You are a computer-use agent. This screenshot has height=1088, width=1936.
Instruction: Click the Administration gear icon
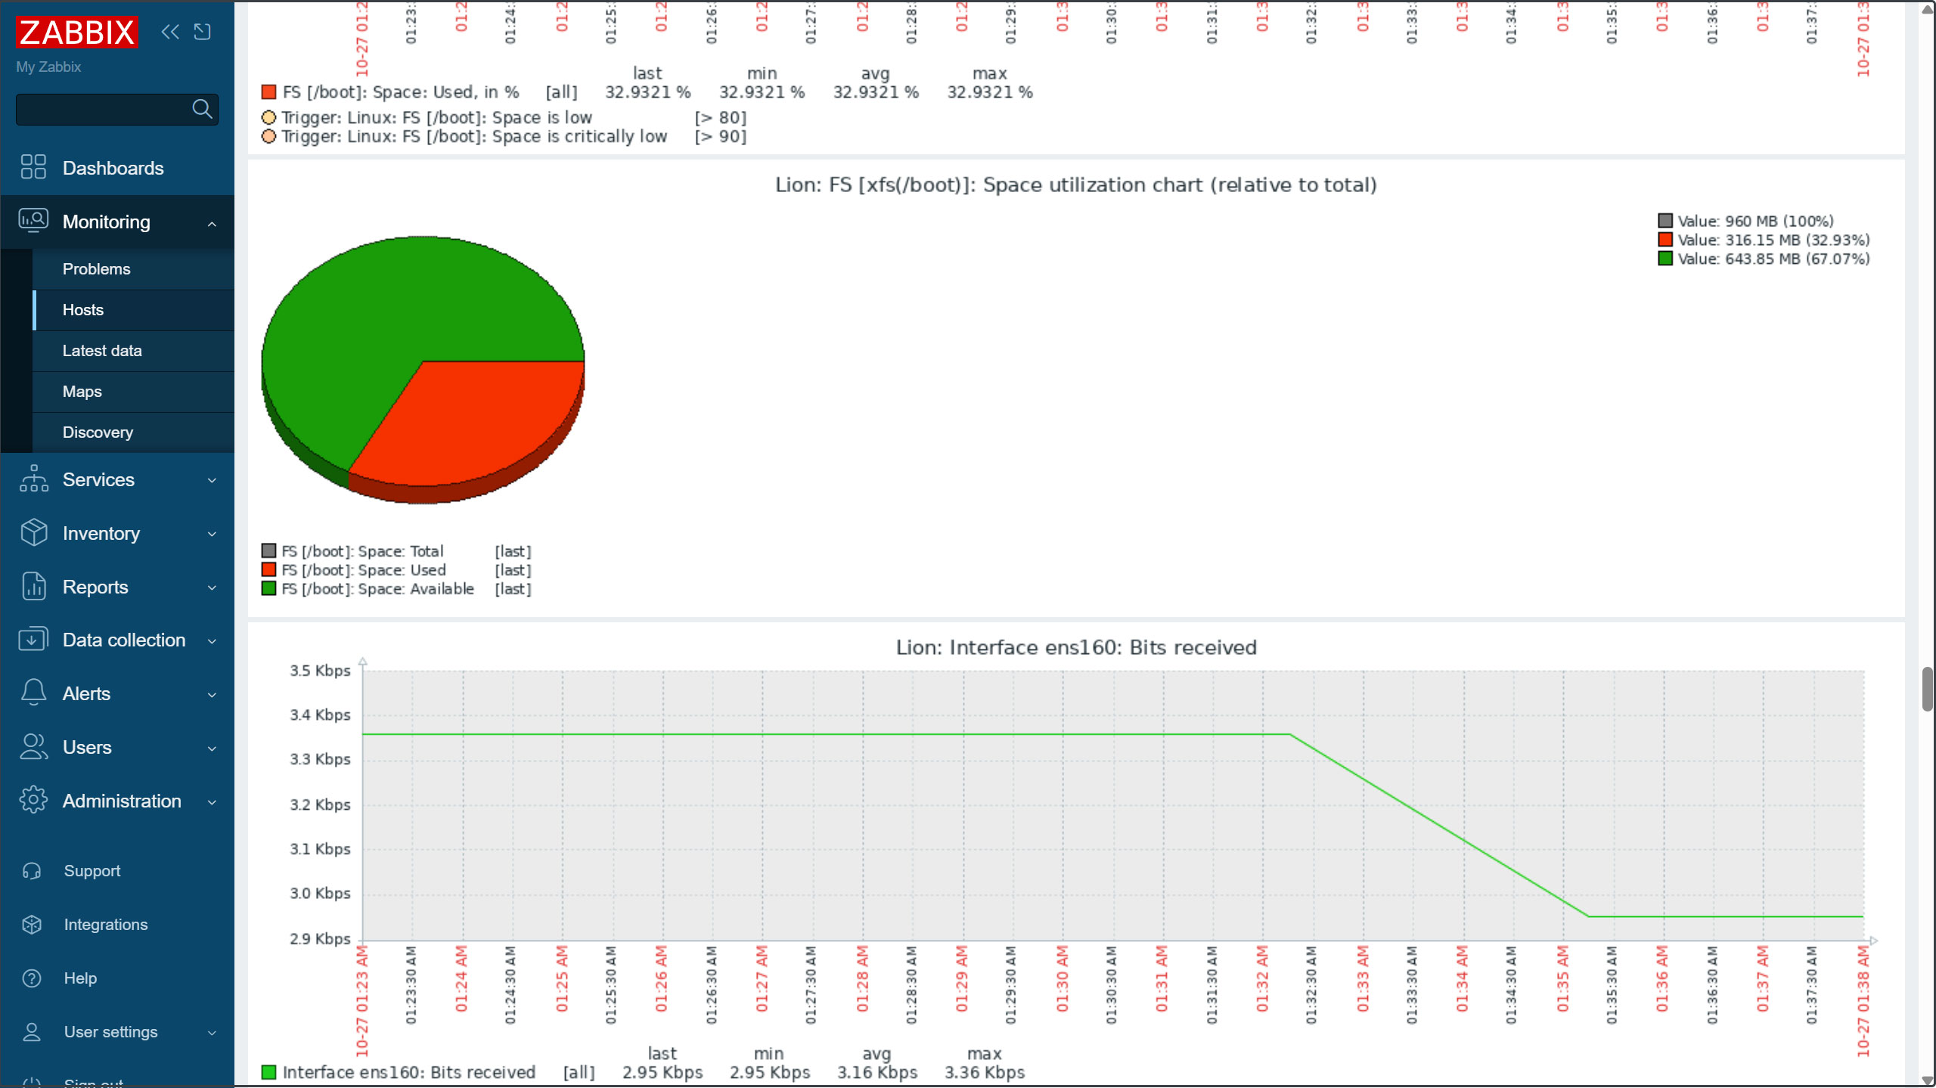click(33, 801)
